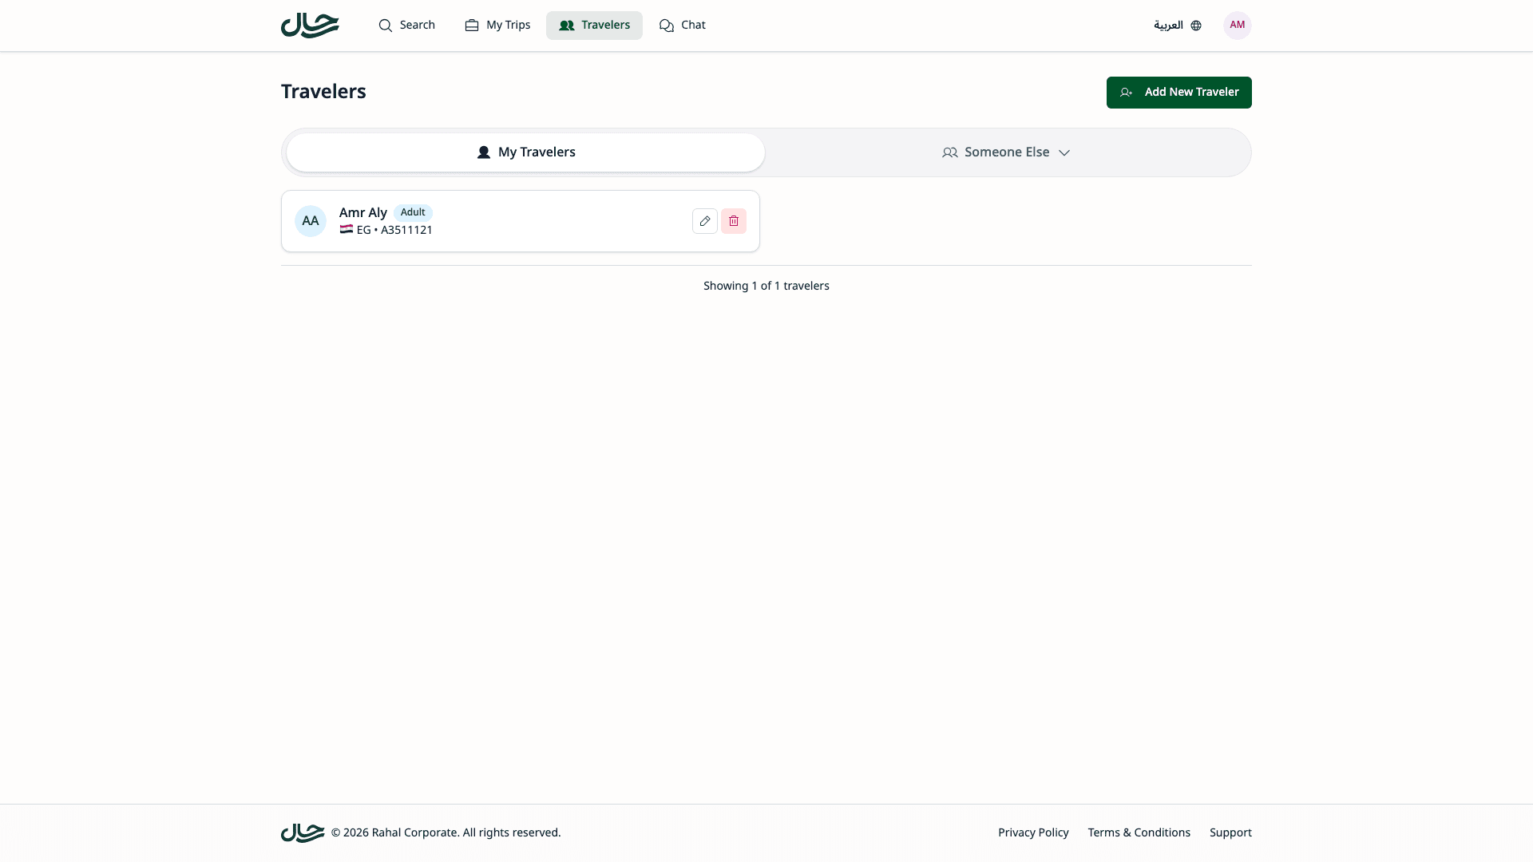Click the Add New Traveler button
The width and height of the screenshot is (1533, 862).
coord(1179,92)
